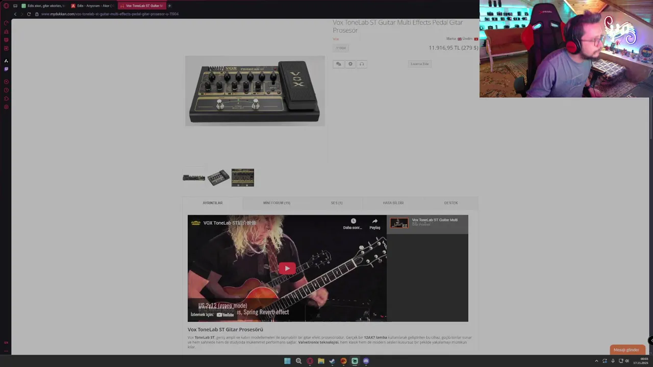Open the MINI FORUM (19) tab

coord(277,203)
